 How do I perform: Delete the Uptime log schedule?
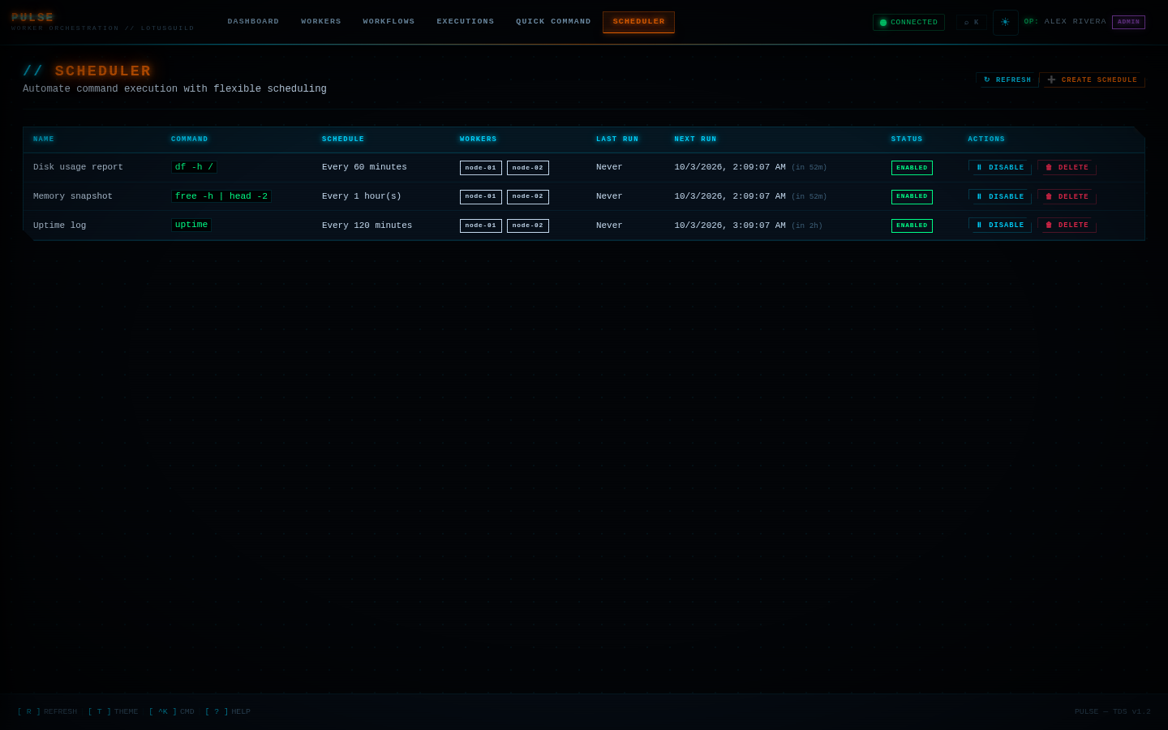[x=1067, y=225]
